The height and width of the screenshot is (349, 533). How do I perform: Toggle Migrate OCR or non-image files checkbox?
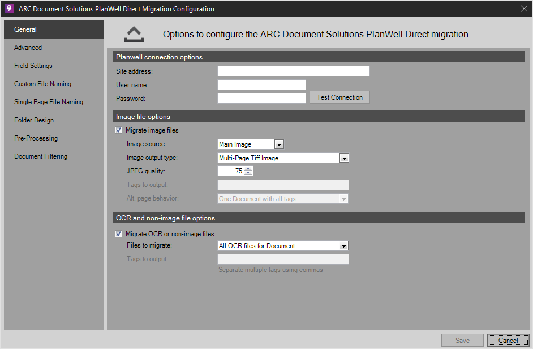click(118, 233)
